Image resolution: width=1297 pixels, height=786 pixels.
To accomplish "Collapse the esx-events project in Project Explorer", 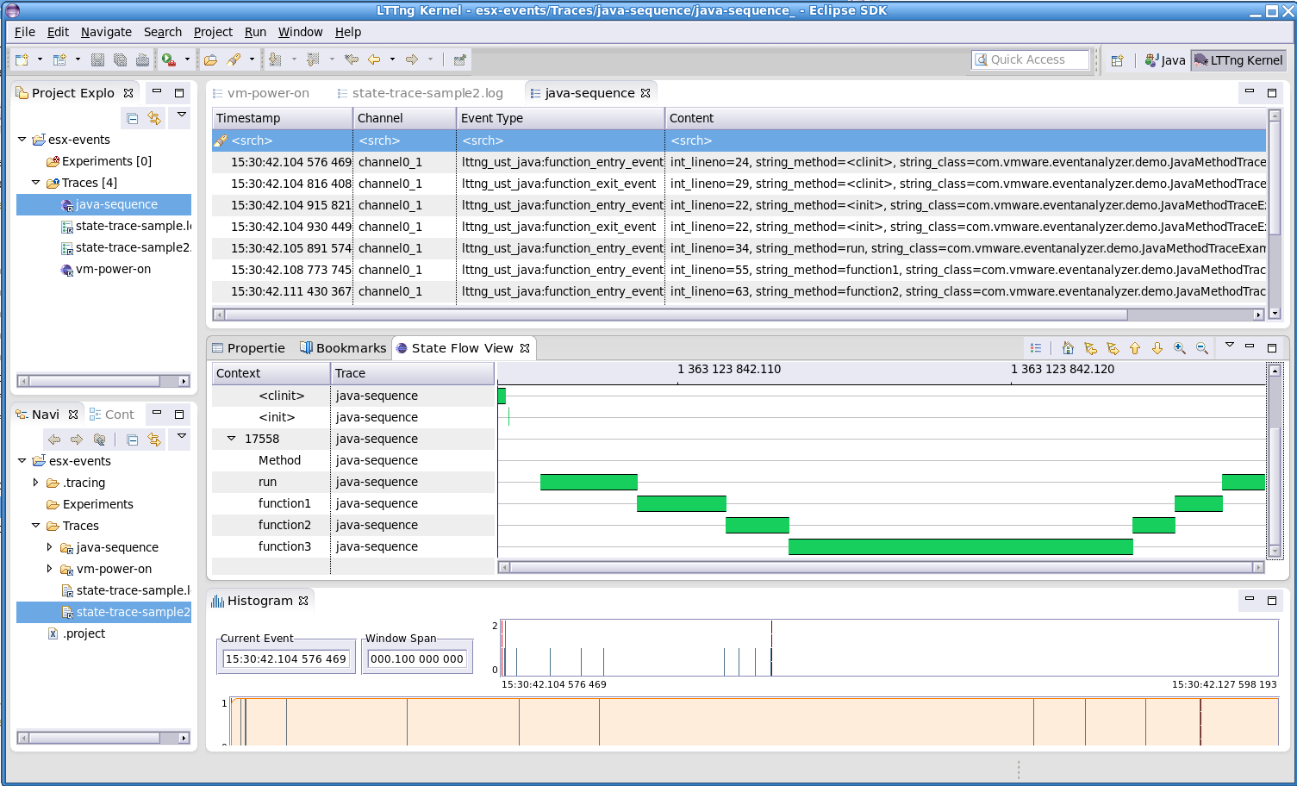I will [x=22, y=139].
